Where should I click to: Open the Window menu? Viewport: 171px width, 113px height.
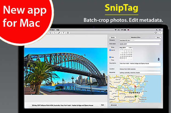[52, 29]
